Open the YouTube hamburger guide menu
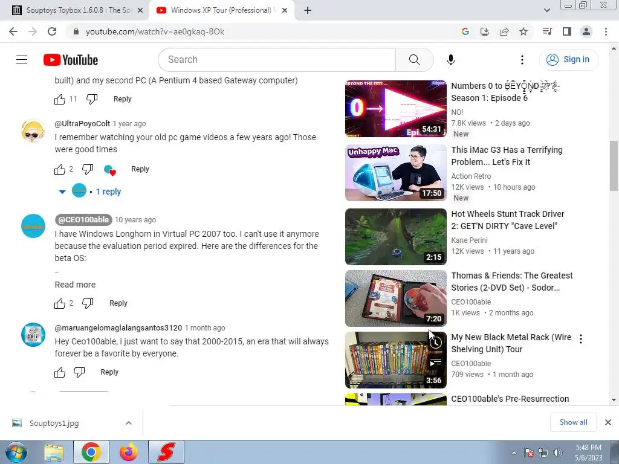 click(22, 60)
